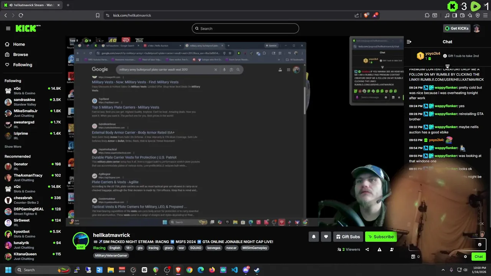
Task: Open MikeSmallsJr channel
Action: point(33,113)
